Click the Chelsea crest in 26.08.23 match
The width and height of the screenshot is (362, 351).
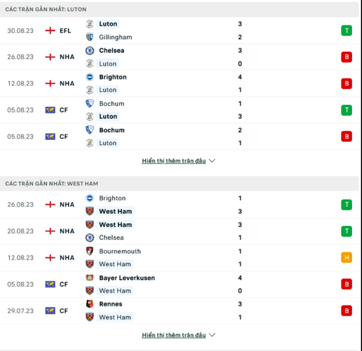[x=90, y=50]
